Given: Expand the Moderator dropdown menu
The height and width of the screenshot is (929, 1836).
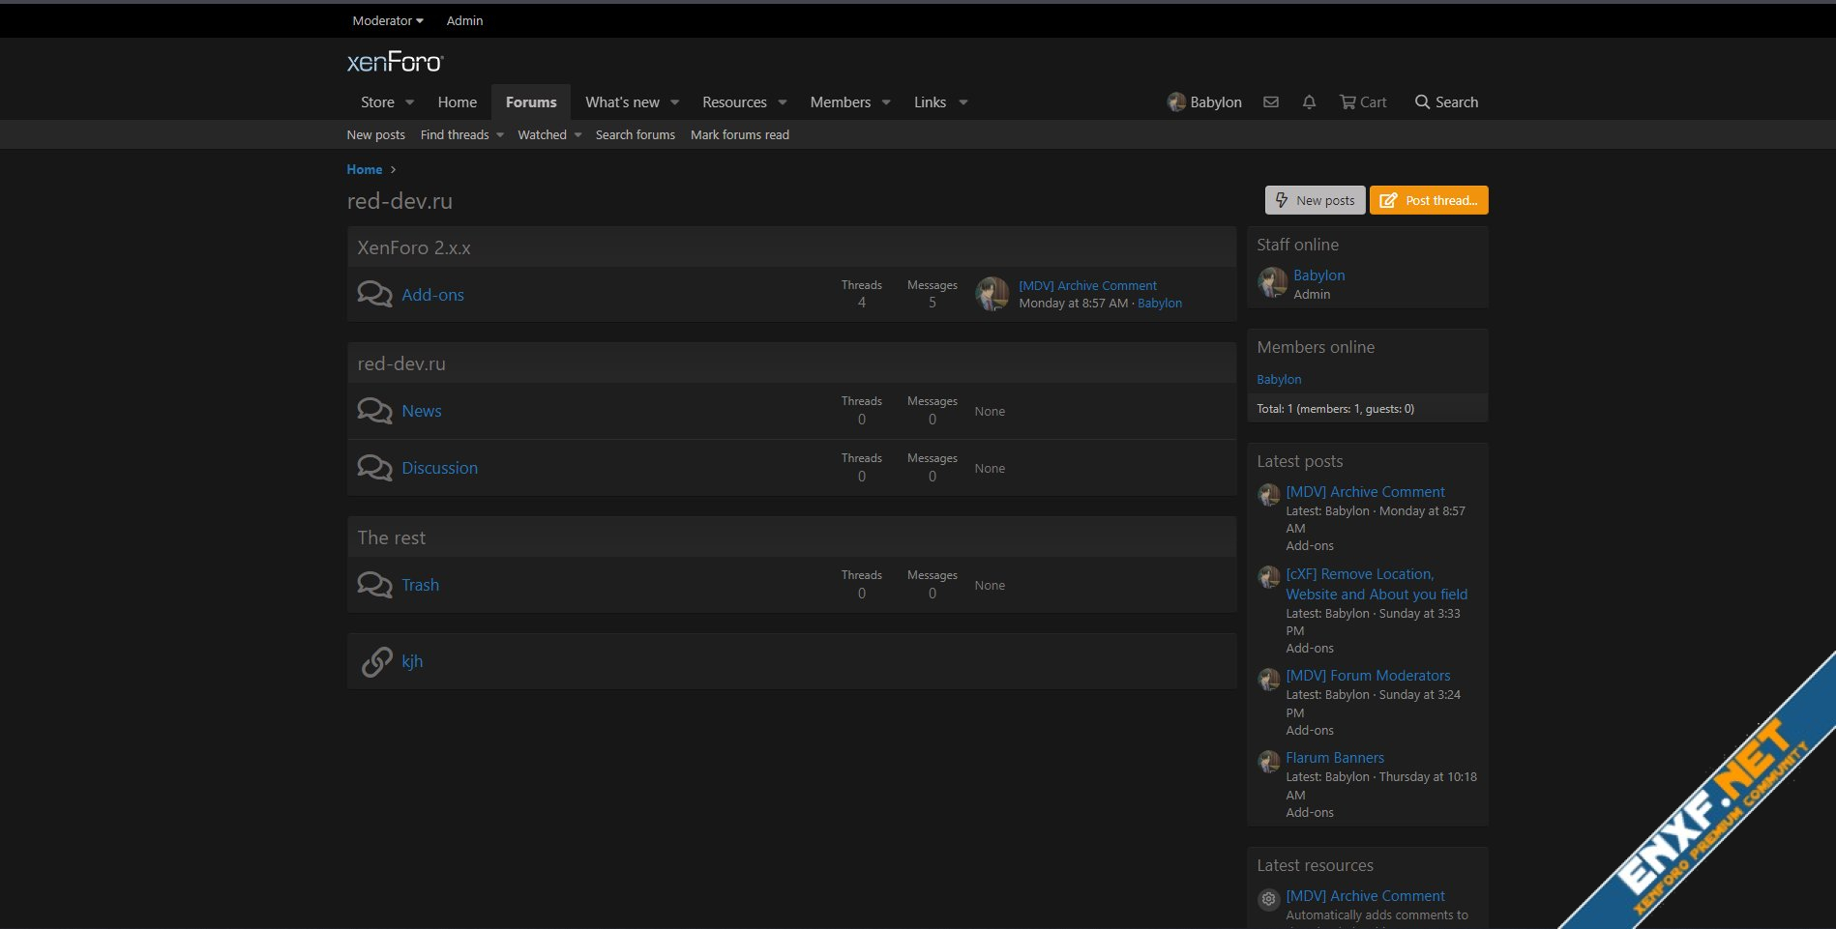Looking at the screenshot, I should coord(387,20).
